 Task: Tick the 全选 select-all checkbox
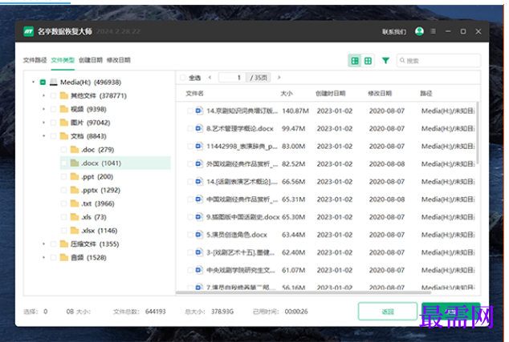pos(183,78)
